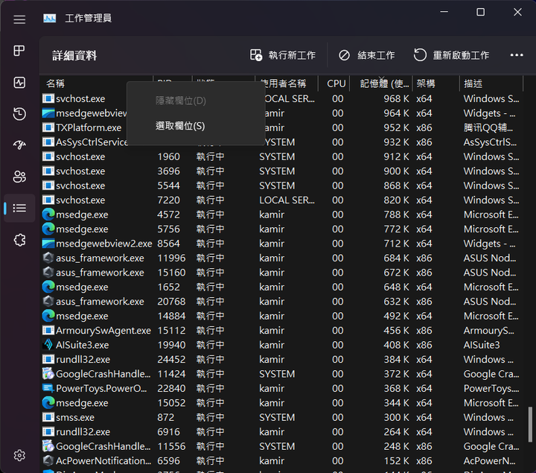536x473 pixels.
Task: Click 結束工作 button
Action: click(366, 55)
